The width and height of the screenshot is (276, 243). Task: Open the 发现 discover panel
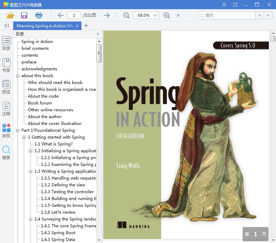(6, 131)
